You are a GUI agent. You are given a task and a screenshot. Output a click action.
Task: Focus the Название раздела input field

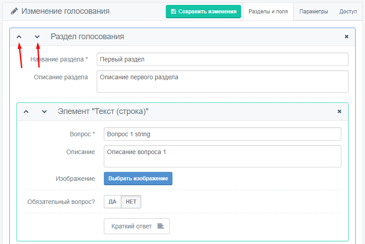pos(222,59)
